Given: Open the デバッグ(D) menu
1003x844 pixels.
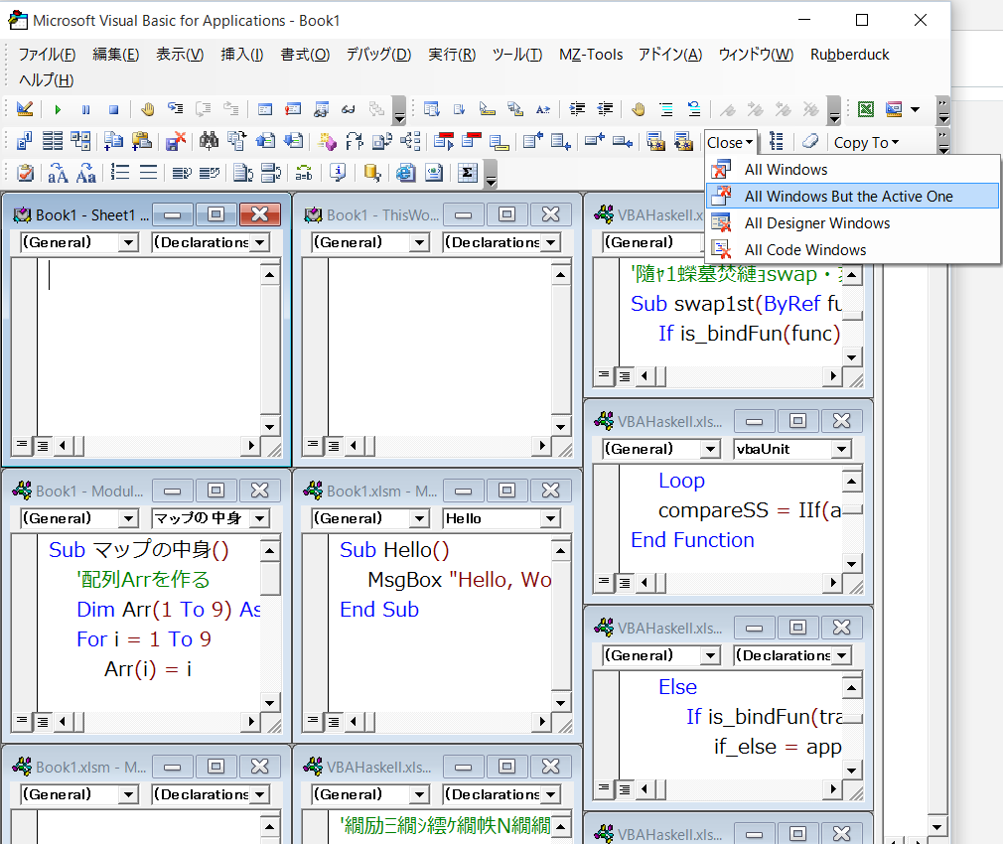Looking at the screenshot, I should (x=378, y=55).
